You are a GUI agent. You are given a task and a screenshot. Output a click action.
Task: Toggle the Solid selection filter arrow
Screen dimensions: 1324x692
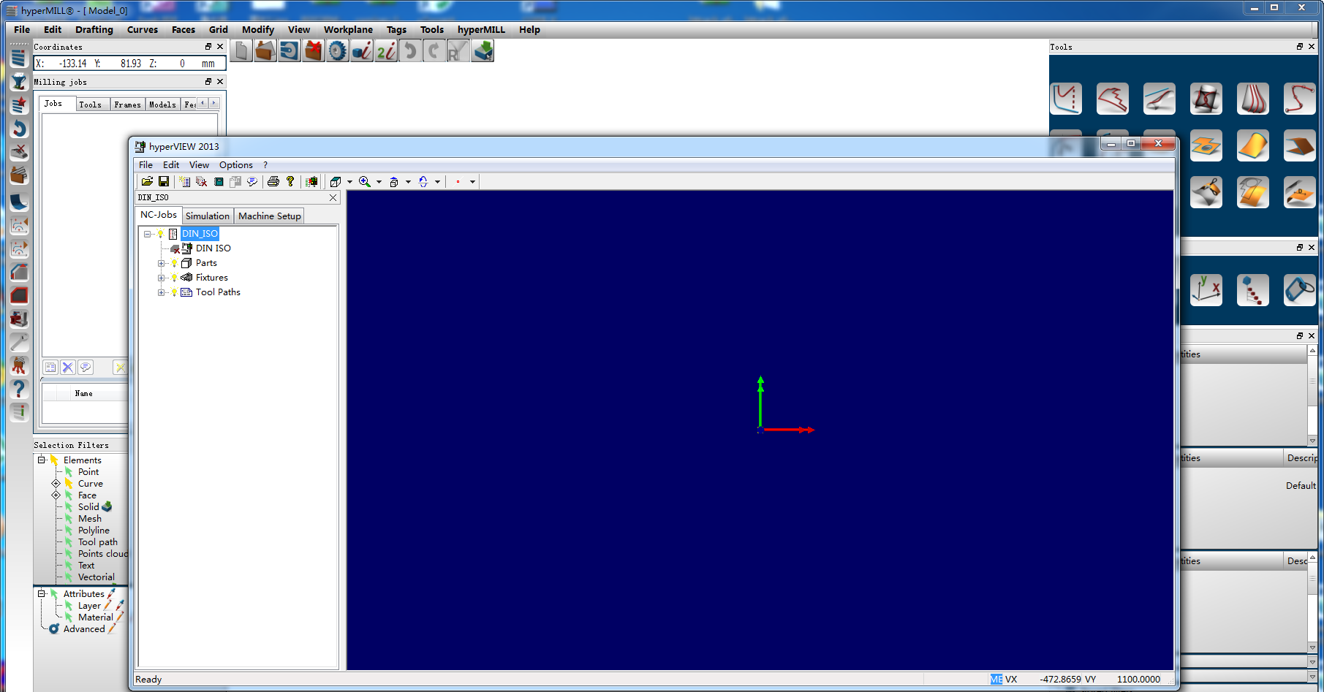pyautogui.click(x=69, y=507)
